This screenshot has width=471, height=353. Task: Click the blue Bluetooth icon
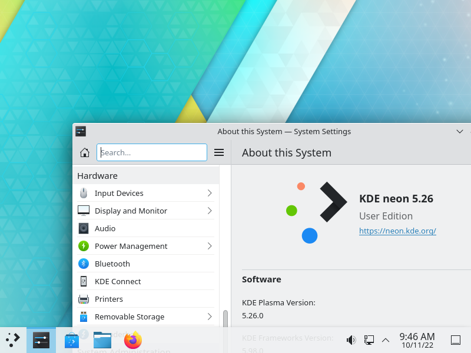[84, 264]
